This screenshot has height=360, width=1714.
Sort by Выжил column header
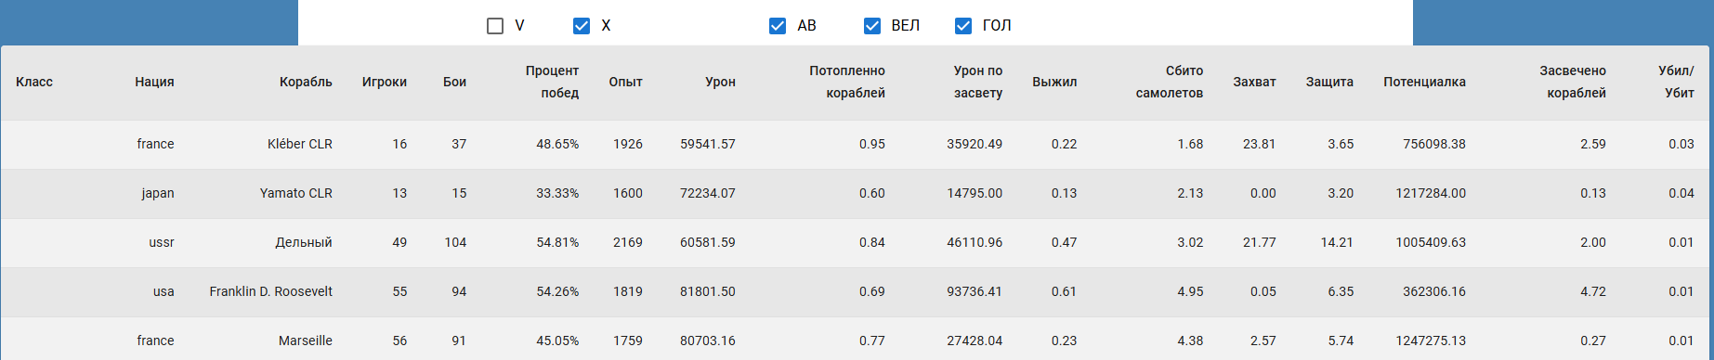coord(1054,82)
